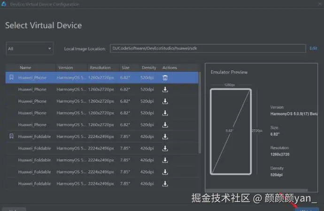Click the Actions column header
Viewport: 324px width, 211px height.
(170, 68)
